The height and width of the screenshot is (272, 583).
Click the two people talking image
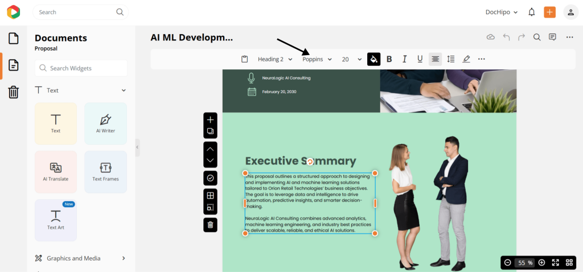click(x=428, y=203)
